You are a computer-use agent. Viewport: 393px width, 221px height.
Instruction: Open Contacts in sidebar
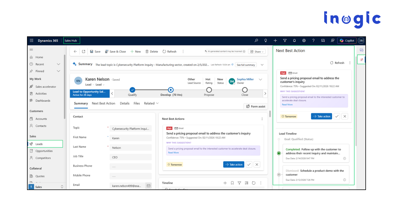41,126
